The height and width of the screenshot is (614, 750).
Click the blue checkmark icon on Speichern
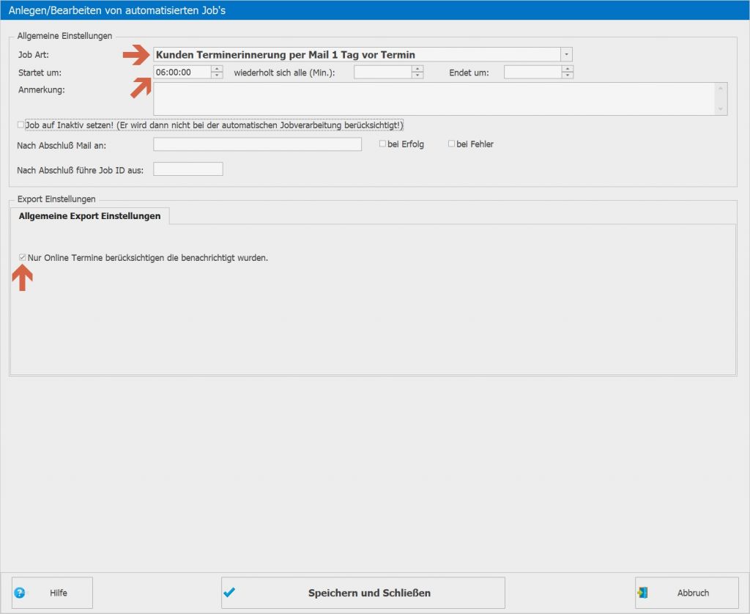229,593
